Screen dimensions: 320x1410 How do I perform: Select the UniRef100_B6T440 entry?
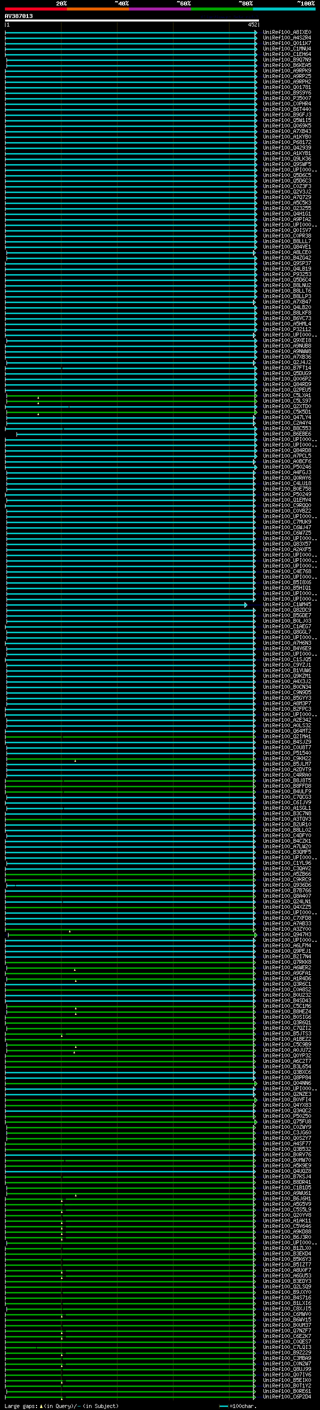[x=287, y=109]
